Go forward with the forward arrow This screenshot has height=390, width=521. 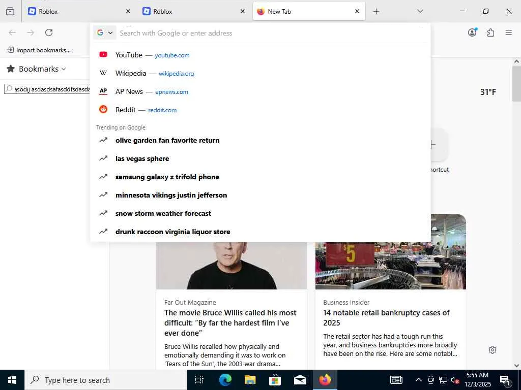(31, 32)
